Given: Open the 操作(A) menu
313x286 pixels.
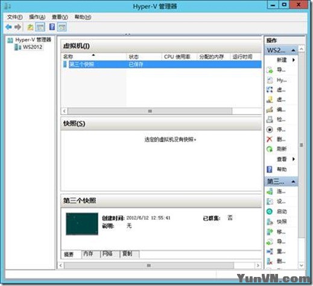Looking at the screenshot, I should click(x=37, y=17).
